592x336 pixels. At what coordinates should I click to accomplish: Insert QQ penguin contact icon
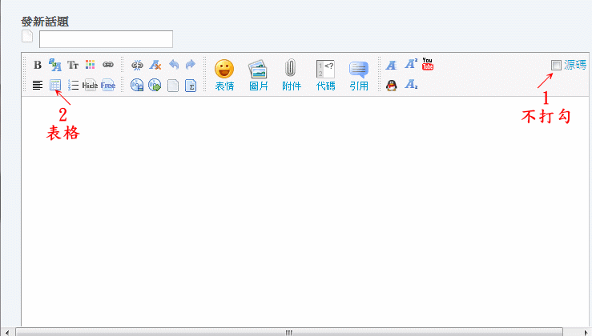coord(392,86)
